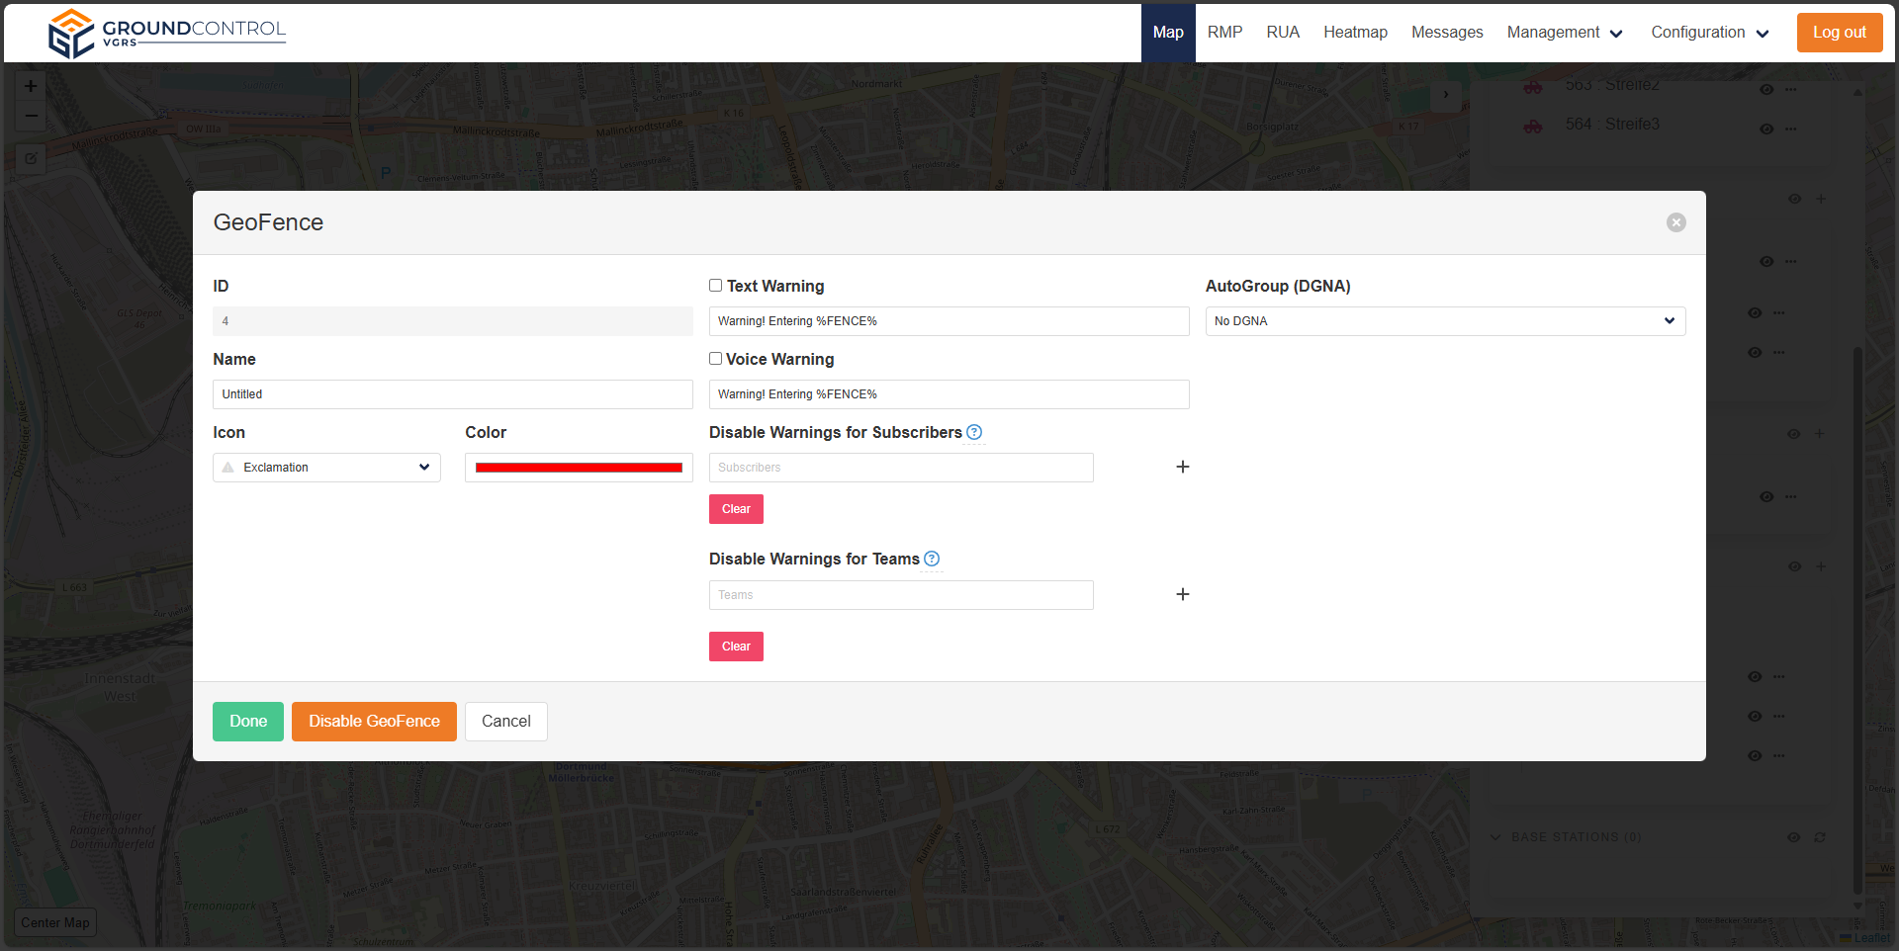This screenshot has width=1899, height=951.
Task: Click help icon beside Disable Warnings for Subscribers
Action: point(974,432)
